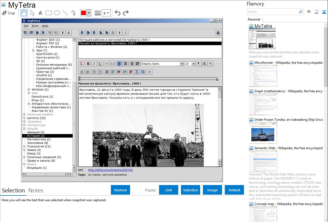
Task: Toggle underline formatting in the editor
Action: pos(100,64)
